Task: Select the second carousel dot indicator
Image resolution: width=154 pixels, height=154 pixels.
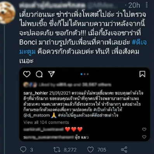Action: coord(85,74)
